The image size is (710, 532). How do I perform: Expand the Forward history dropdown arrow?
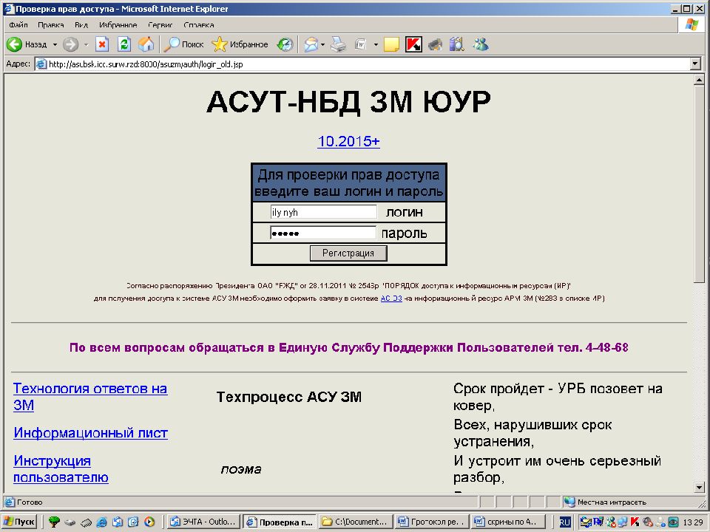point(86,45)
